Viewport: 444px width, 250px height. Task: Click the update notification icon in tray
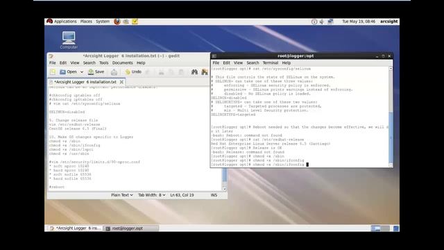[x=314, y=22]
